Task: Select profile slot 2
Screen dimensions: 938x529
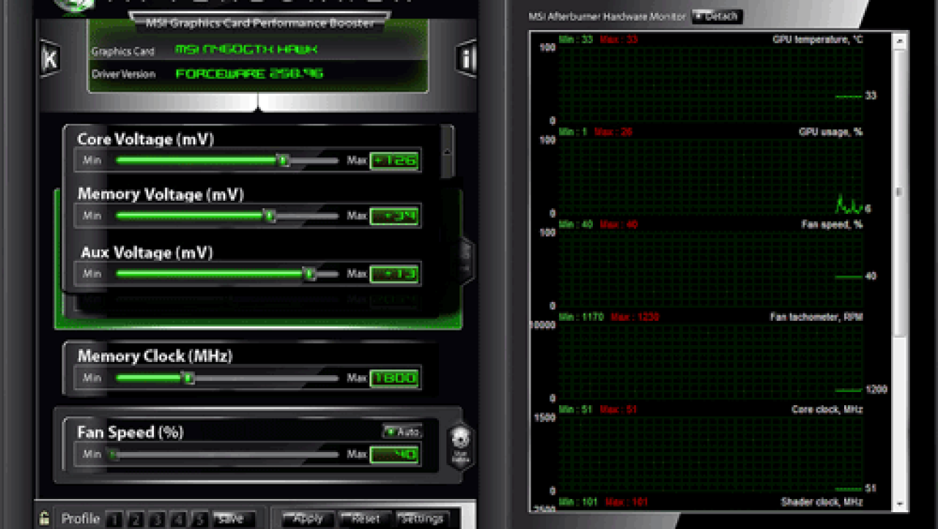Action: coord(136,519)
